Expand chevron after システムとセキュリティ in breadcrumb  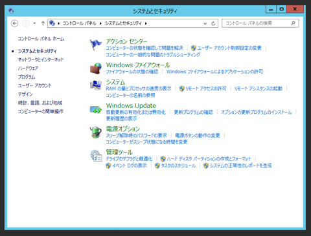(x=146, y=23)
